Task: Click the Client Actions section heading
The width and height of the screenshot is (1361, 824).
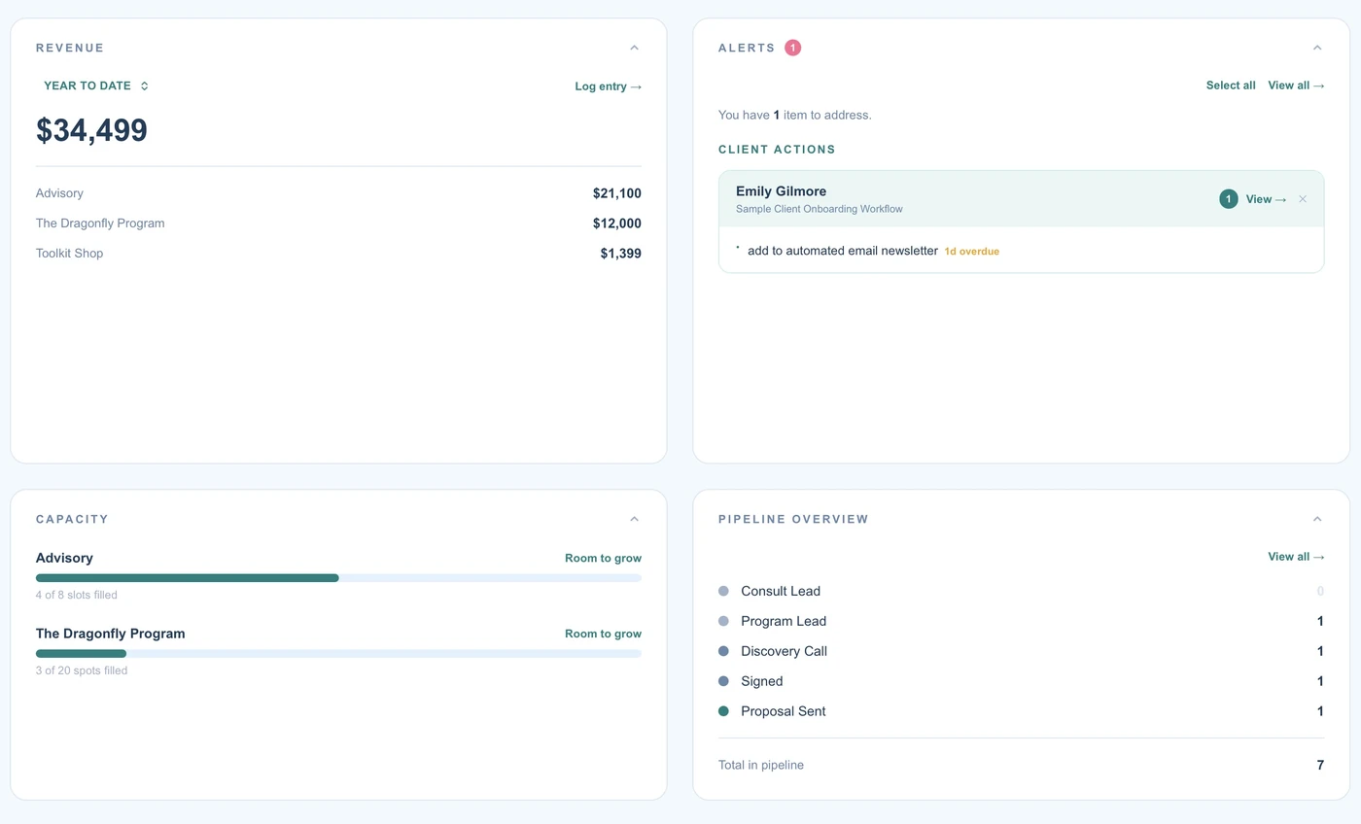Action: (x=777, y=150)
